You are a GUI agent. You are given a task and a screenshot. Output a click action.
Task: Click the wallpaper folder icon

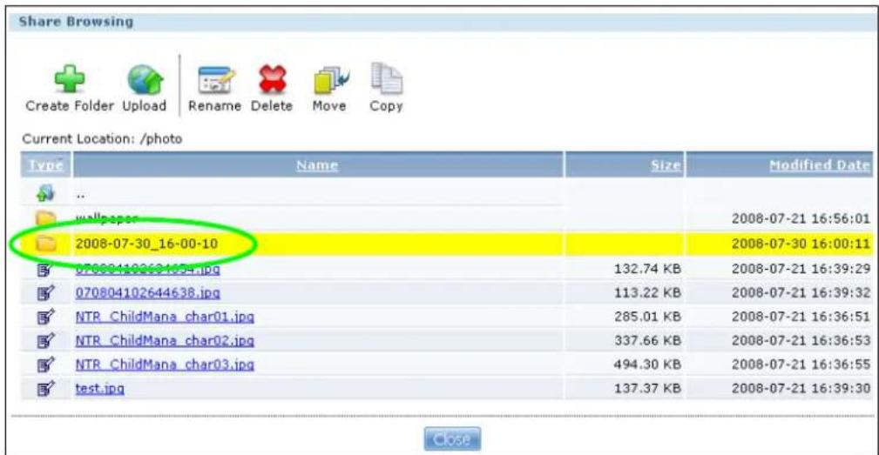pyautogui.click(x=46, y=218)
